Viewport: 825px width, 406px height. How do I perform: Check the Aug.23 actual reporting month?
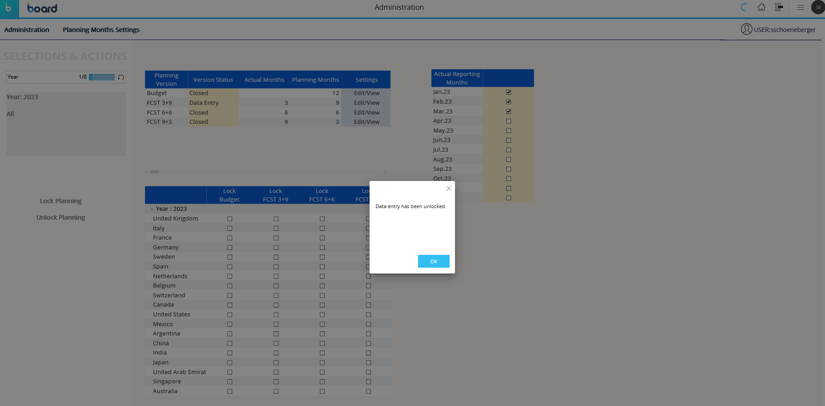tap(508, 160)
